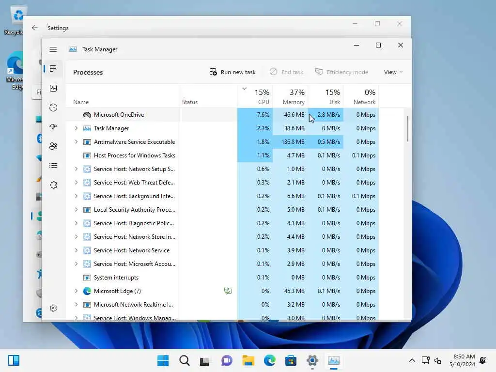
Task: Click the Task Manager title bar app icon
Action: [73, 49]
